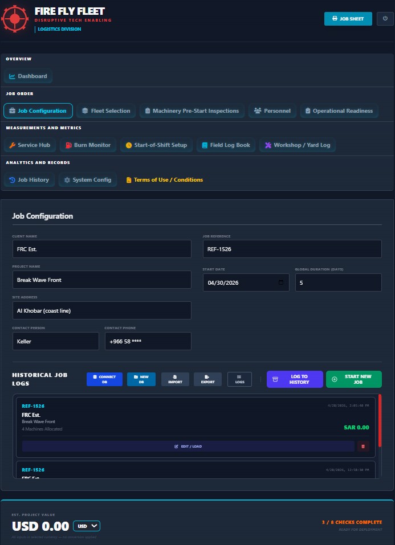Click the 3 / 8 Checks Complete status
Screen dimensions: 395x545
coord(352,522)
